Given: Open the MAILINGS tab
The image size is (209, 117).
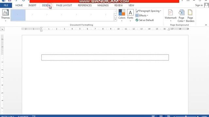Looking at the screenshot, I should point(103,5).
